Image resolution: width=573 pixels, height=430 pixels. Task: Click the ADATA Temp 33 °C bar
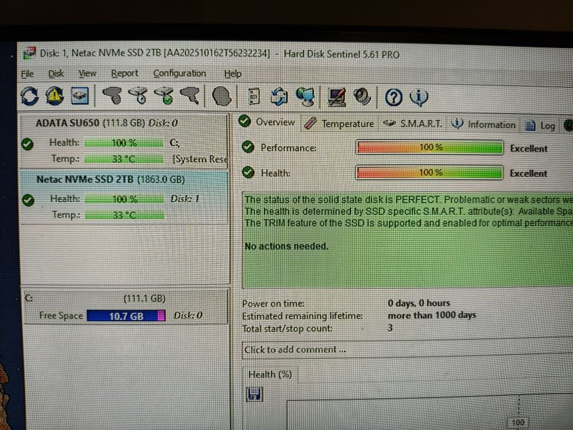coord(124,159)
